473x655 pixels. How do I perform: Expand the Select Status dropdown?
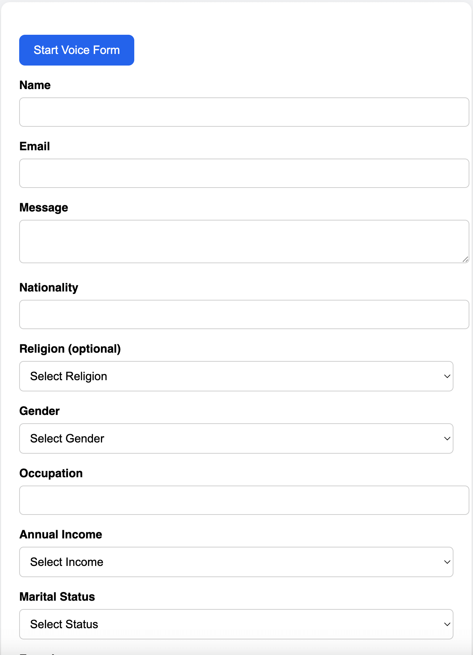(x=236, y=624)
